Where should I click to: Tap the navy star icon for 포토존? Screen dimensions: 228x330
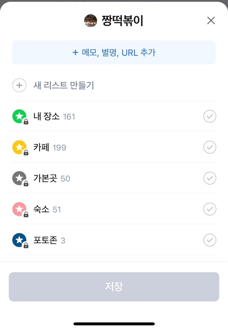[x=19, y=240]
